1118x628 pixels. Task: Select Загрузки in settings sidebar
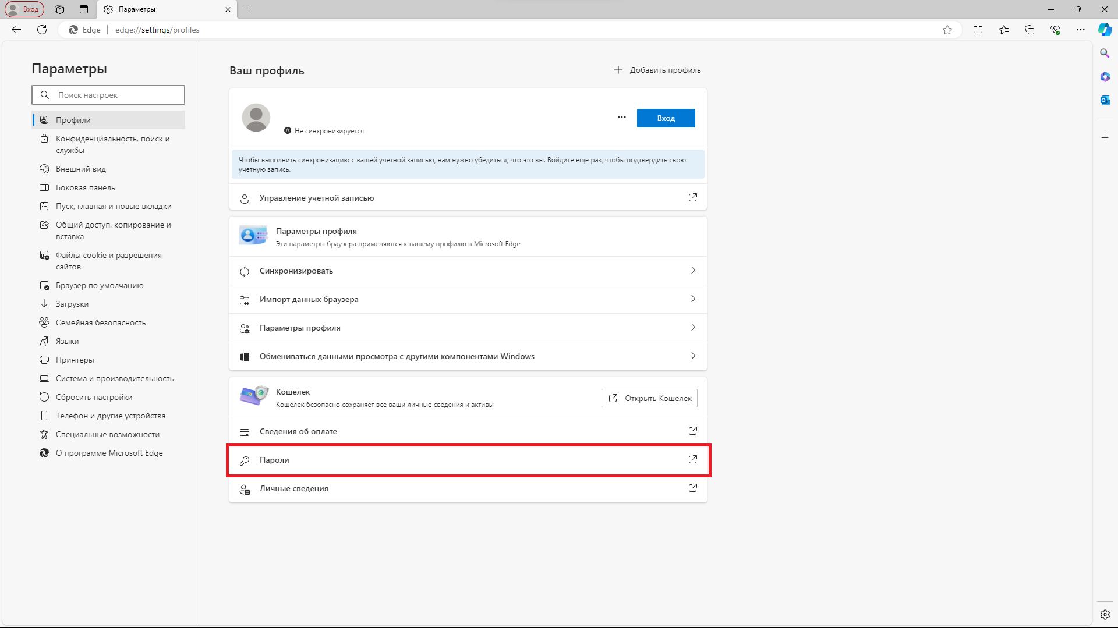point(72,304)
